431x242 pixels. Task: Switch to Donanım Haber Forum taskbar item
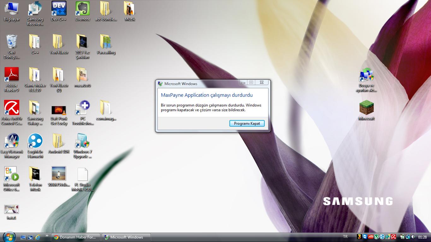pos(76,237)
